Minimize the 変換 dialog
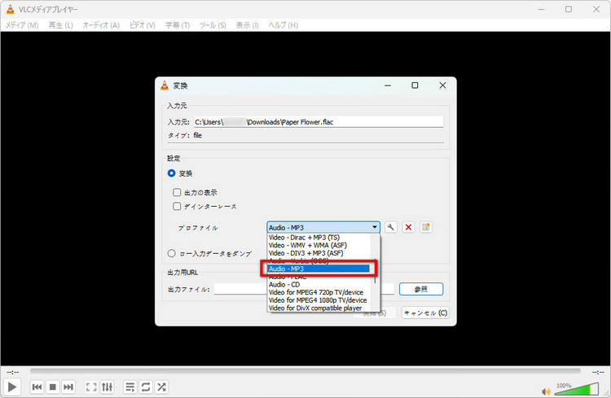This screenshot has height=398, width=611. point(388,85)
